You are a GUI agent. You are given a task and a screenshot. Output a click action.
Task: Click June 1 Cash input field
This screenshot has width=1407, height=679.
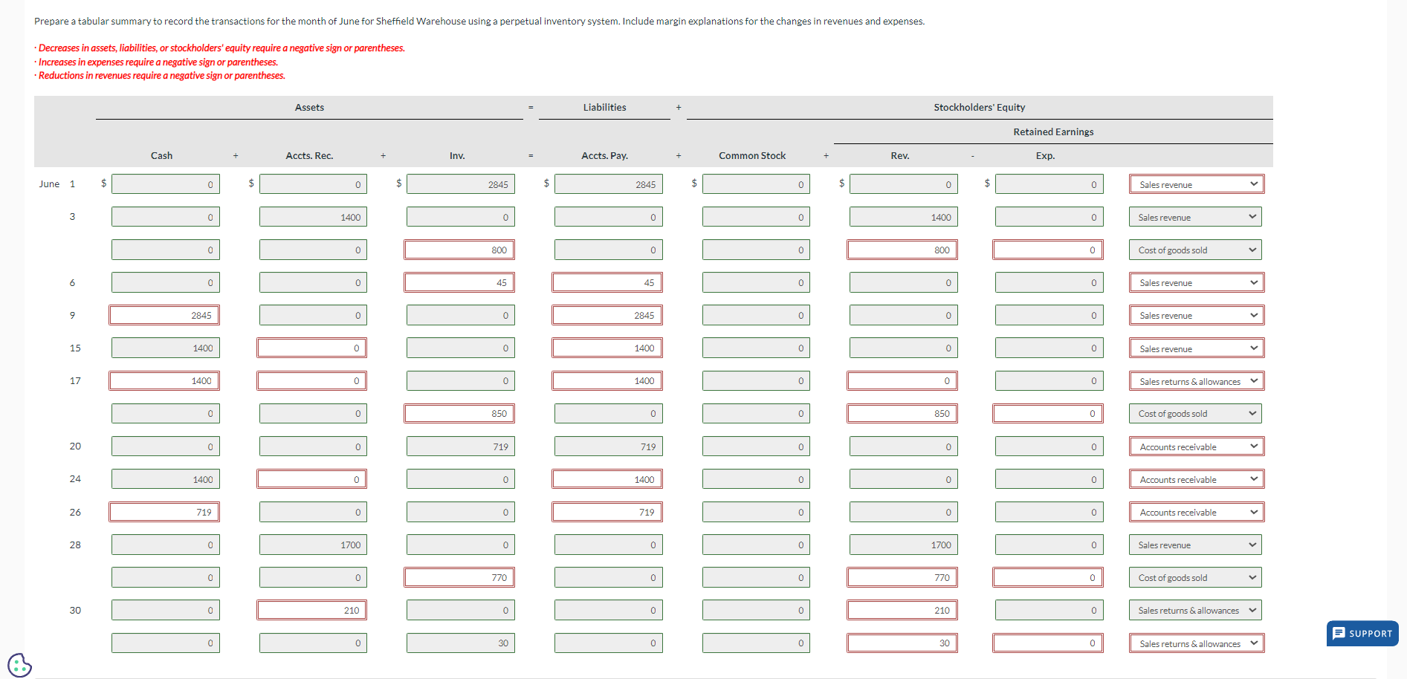pos(166,184)
